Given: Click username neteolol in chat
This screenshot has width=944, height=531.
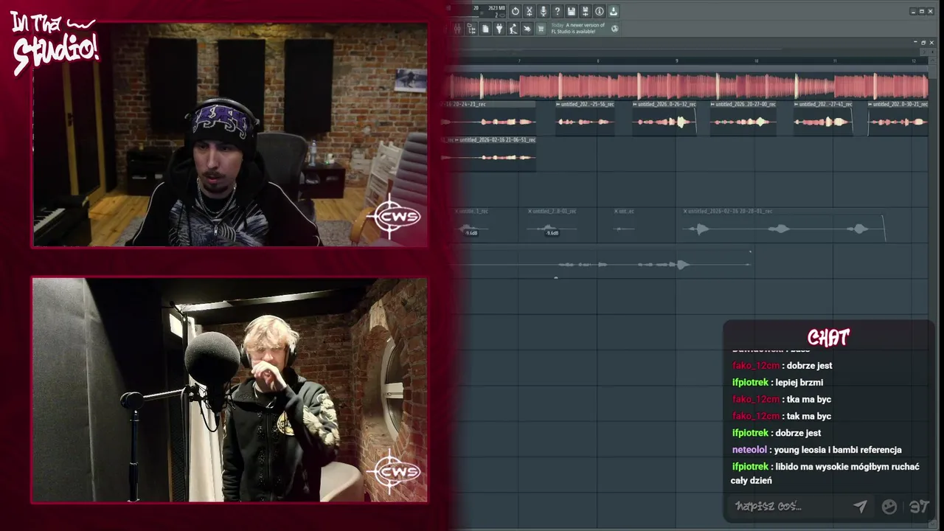Looking at the screenshot, I should [749, 449].
